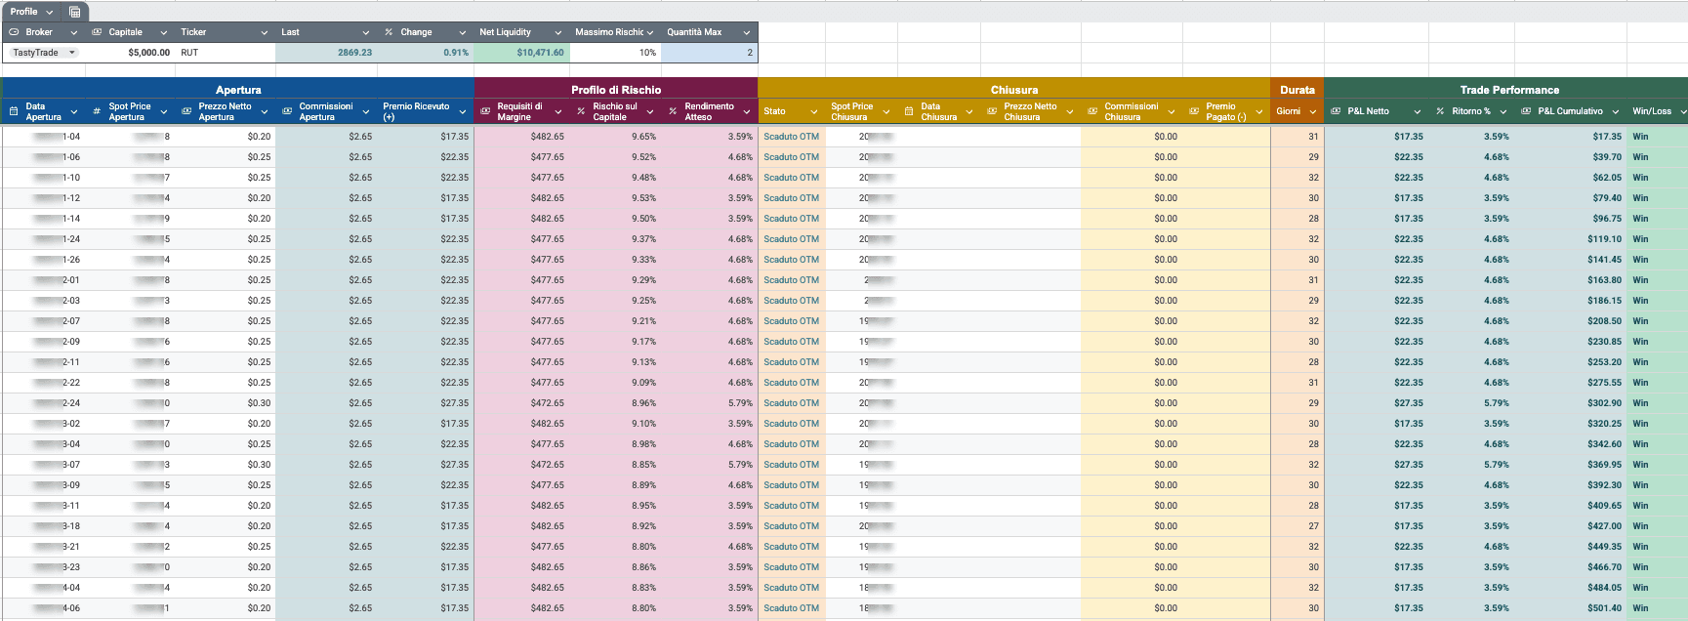Image resolution: width=1688 pixels, height=621 pixels.
Task: Select the $501.40 P&L Cumulativo cell
Action: [x=1571, y=608]
